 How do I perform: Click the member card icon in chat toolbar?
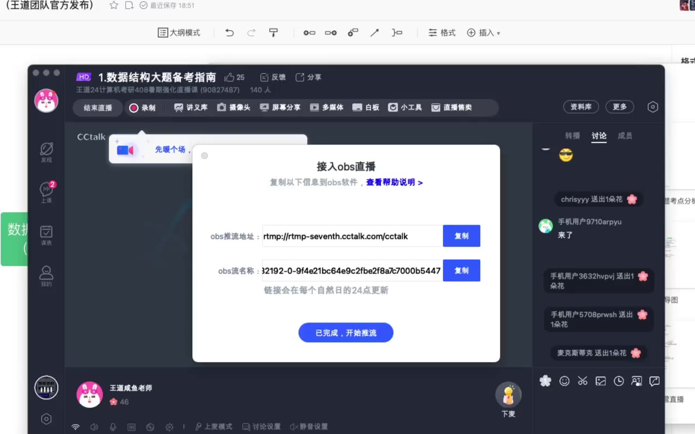point(637,381)
